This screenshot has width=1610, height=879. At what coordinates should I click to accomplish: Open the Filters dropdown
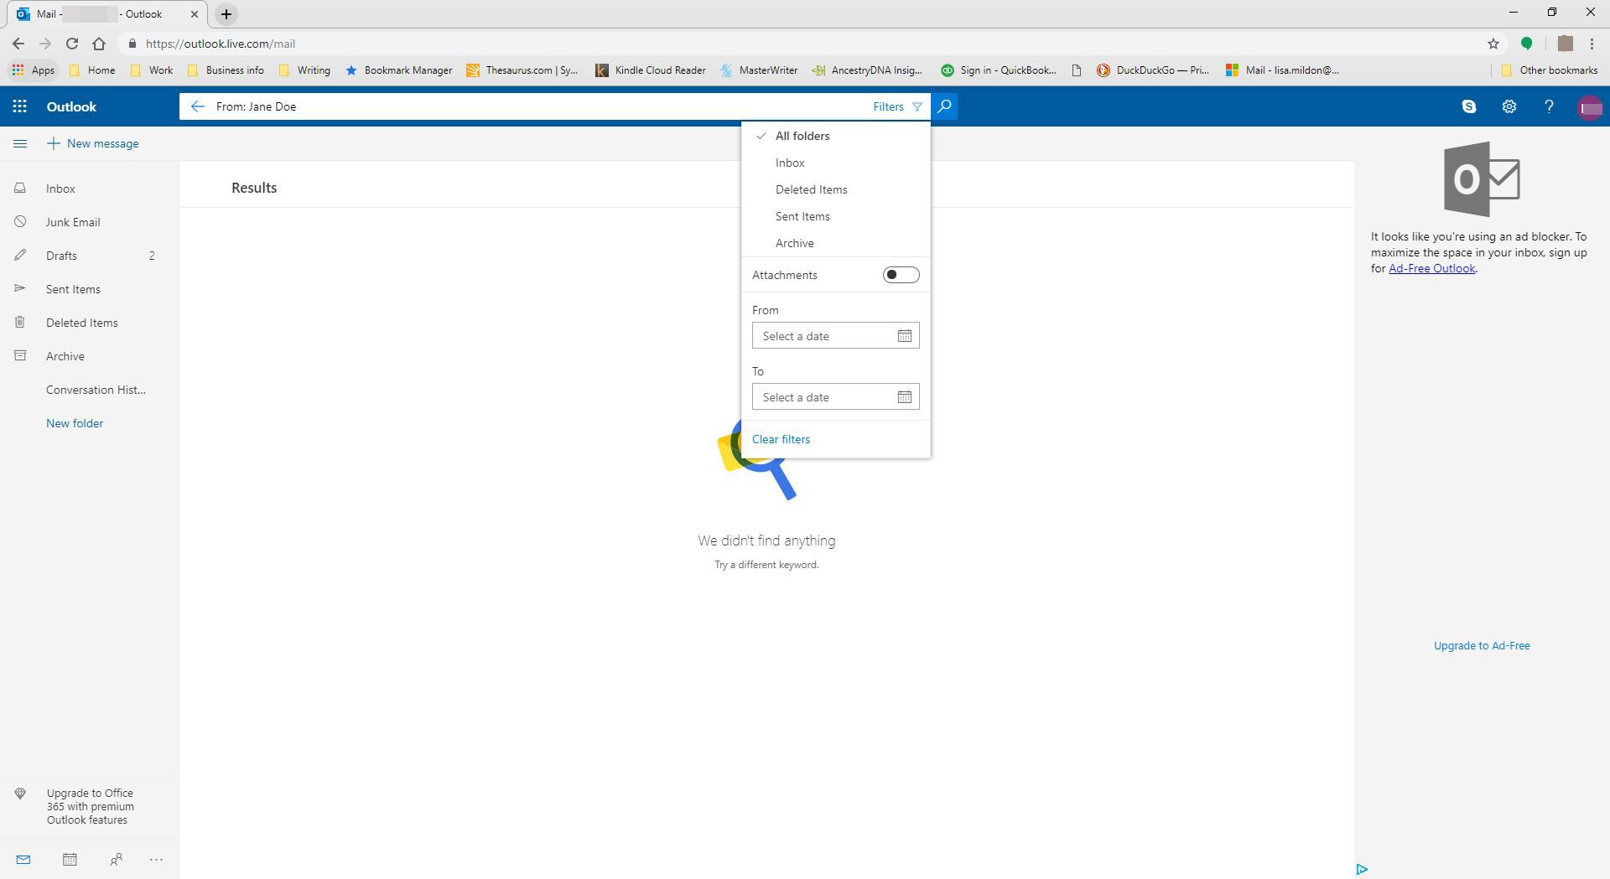(x=897, y=106)
